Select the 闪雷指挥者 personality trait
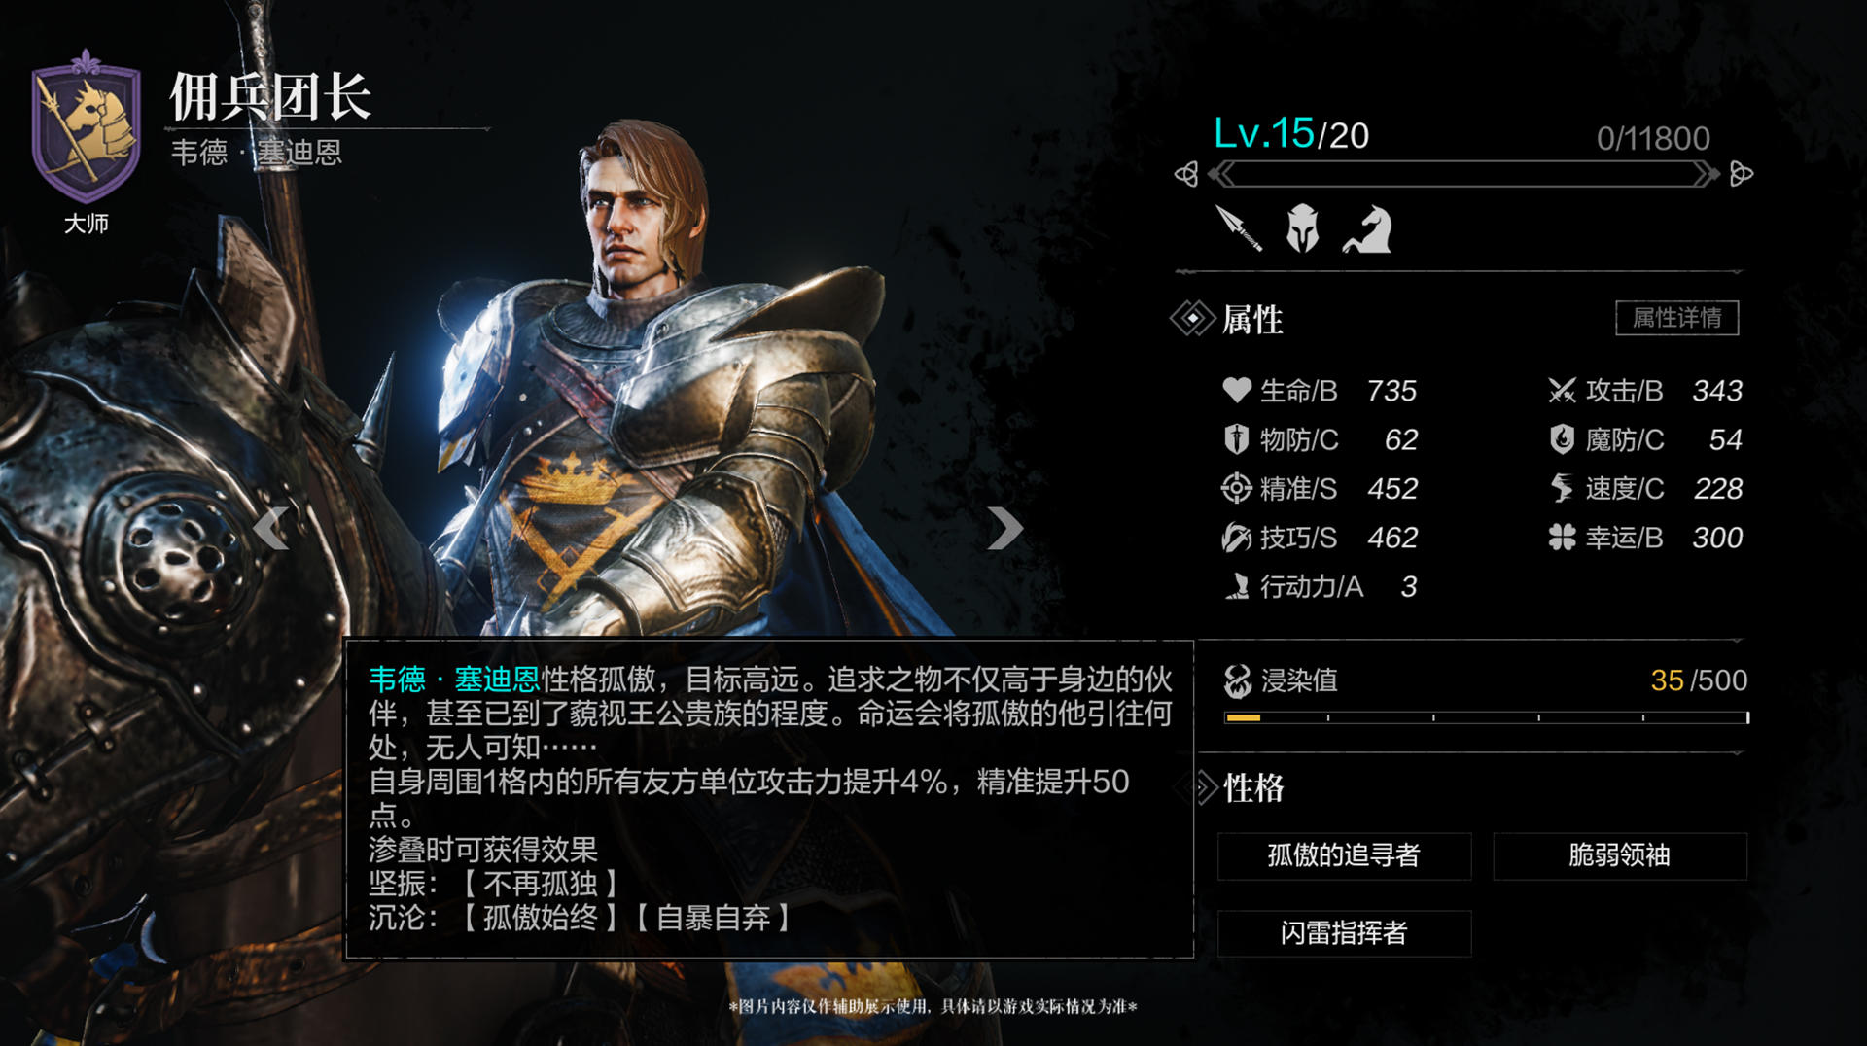 1344,933
